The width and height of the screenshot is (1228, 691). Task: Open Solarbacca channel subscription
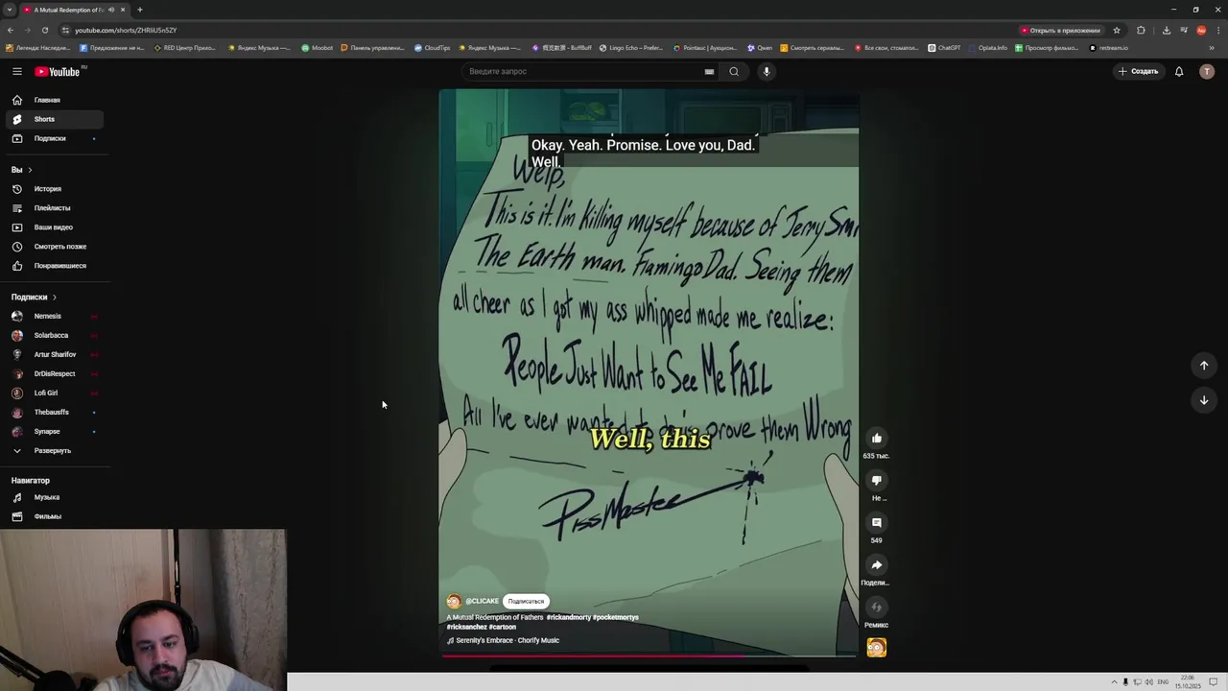54,335
